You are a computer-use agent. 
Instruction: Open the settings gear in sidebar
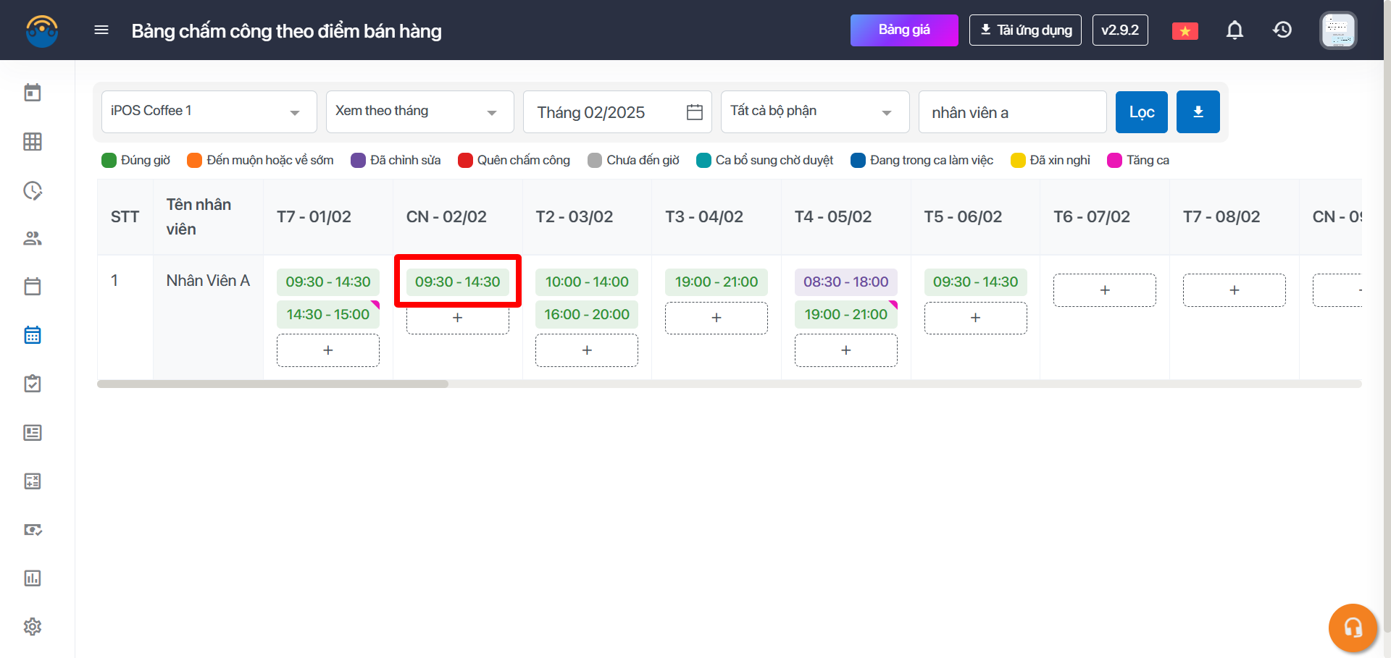coord(33,626)
